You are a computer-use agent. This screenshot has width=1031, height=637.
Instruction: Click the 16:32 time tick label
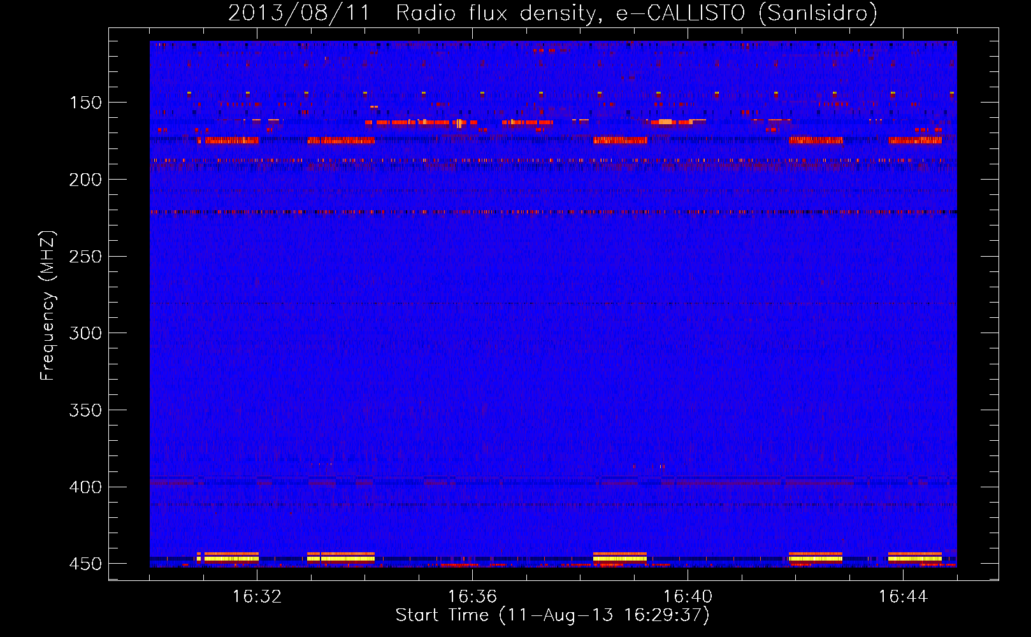[x=257, y=597]
